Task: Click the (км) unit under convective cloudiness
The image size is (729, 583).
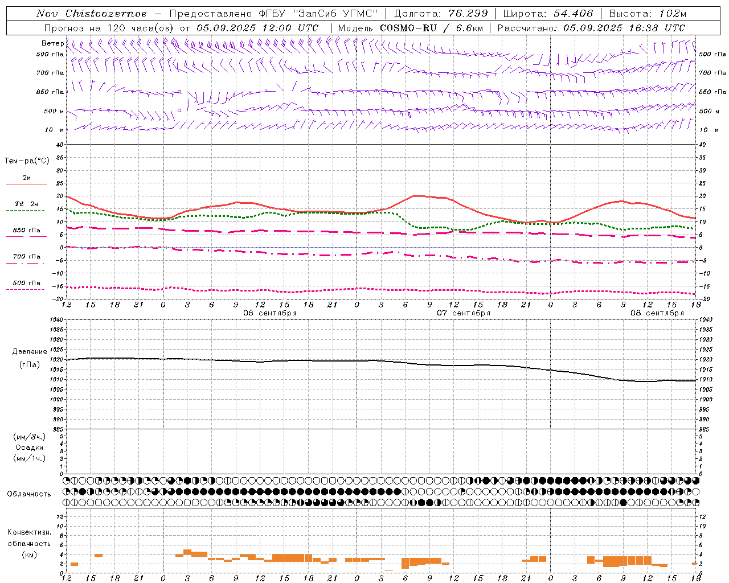Action: (x=30, y=555)
